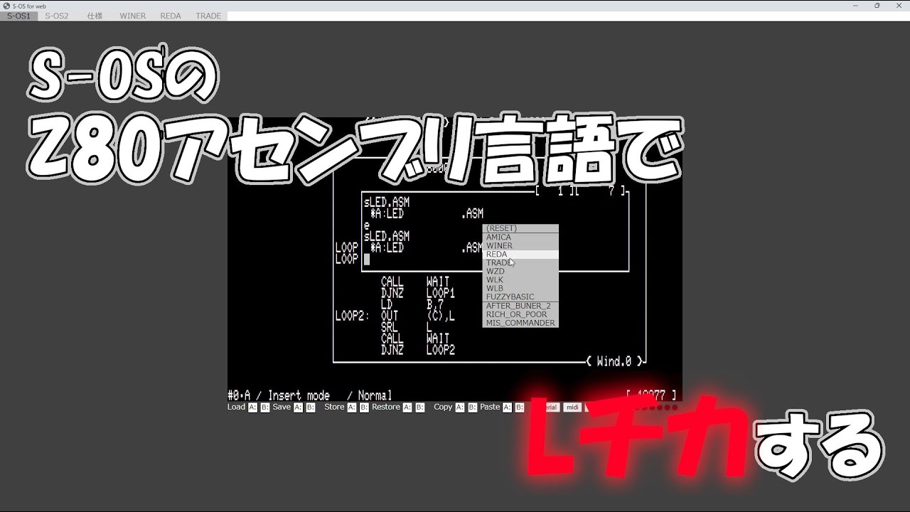Screen dimensions: 910x512
Task: Close the S-OS for web window
Action: pos(900,5)
